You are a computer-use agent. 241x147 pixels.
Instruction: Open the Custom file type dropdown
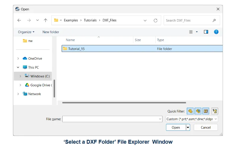coord(192,119)
